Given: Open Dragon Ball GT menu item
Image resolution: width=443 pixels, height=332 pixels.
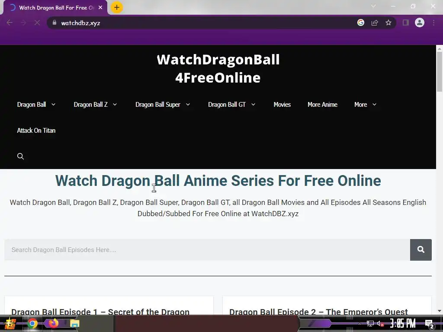Looking at the screenshot, I should (227, 105).
